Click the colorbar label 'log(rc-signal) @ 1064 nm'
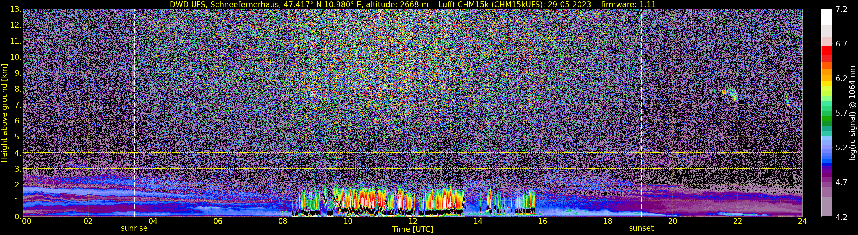The width and height of the screenshot is (858, 235). [x=852, y=113]
